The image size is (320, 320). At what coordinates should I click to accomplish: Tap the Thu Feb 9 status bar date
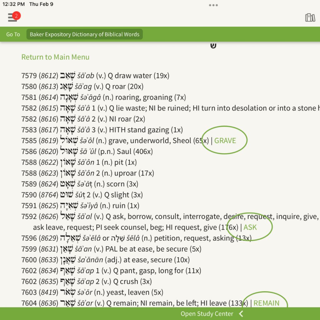41,4
